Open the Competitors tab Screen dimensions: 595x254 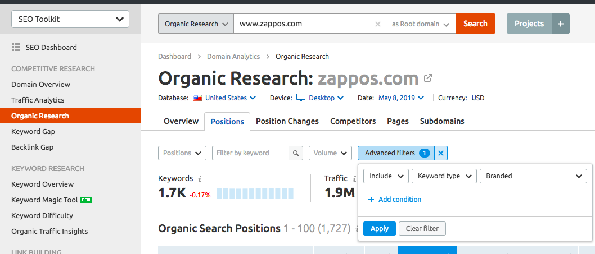pos(353,121)
